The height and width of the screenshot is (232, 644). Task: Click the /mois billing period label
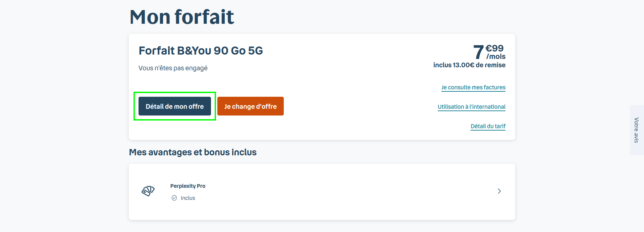pyautogui.click(x=496, y=57)
